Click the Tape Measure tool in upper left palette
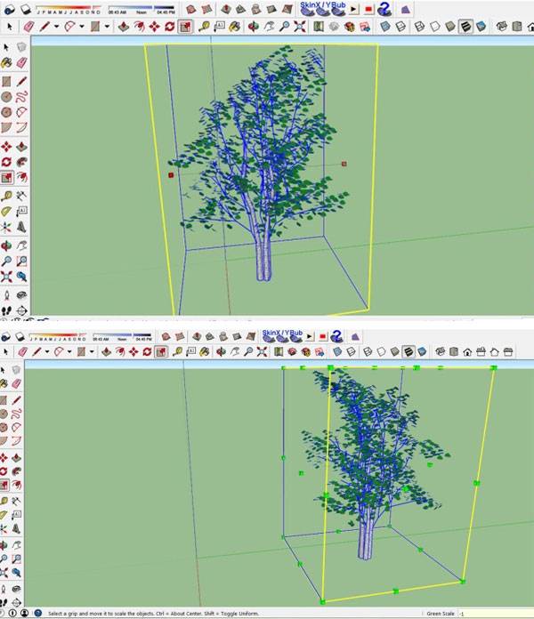 [x=7, y=195]
